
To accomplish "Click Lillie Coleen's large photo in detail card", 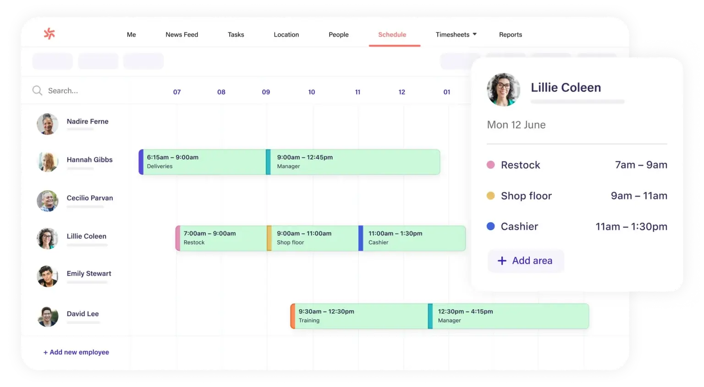I will (x=503, y=90).
